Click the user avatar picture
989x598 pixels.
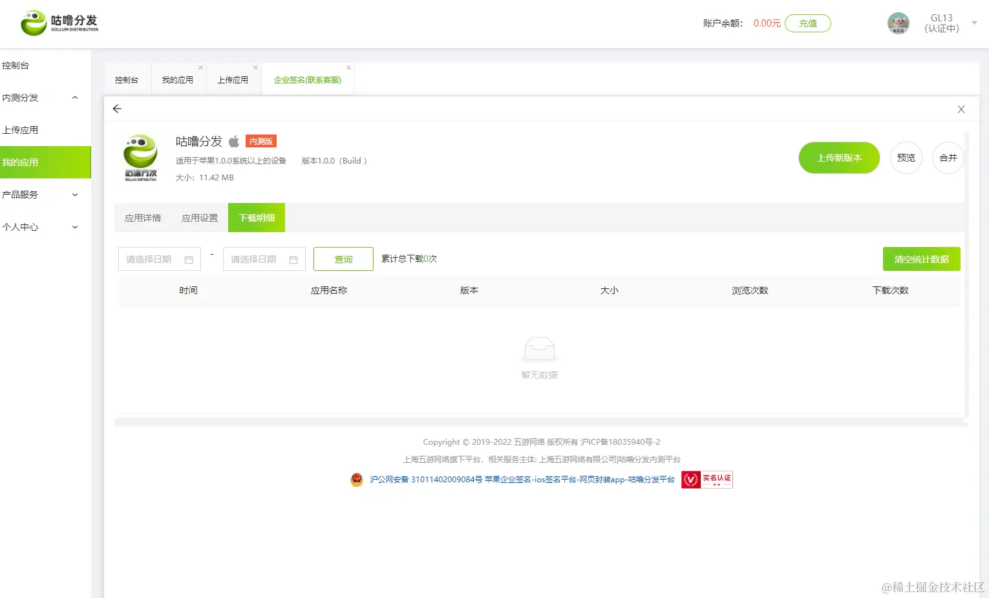(x=898, y=23)
